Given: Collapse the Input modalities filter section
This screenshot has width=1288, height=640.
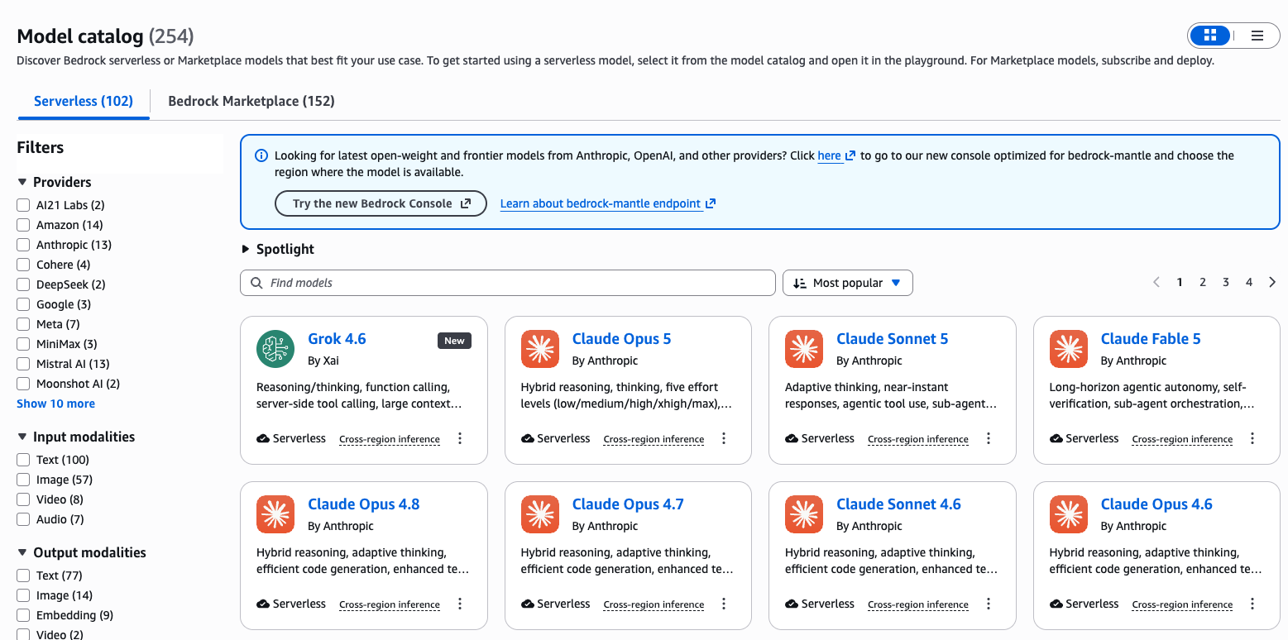Looking at the screenshot, I should coord(22,437).
